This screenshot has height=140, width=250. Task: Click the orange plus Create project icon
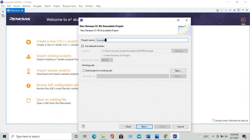28,42
